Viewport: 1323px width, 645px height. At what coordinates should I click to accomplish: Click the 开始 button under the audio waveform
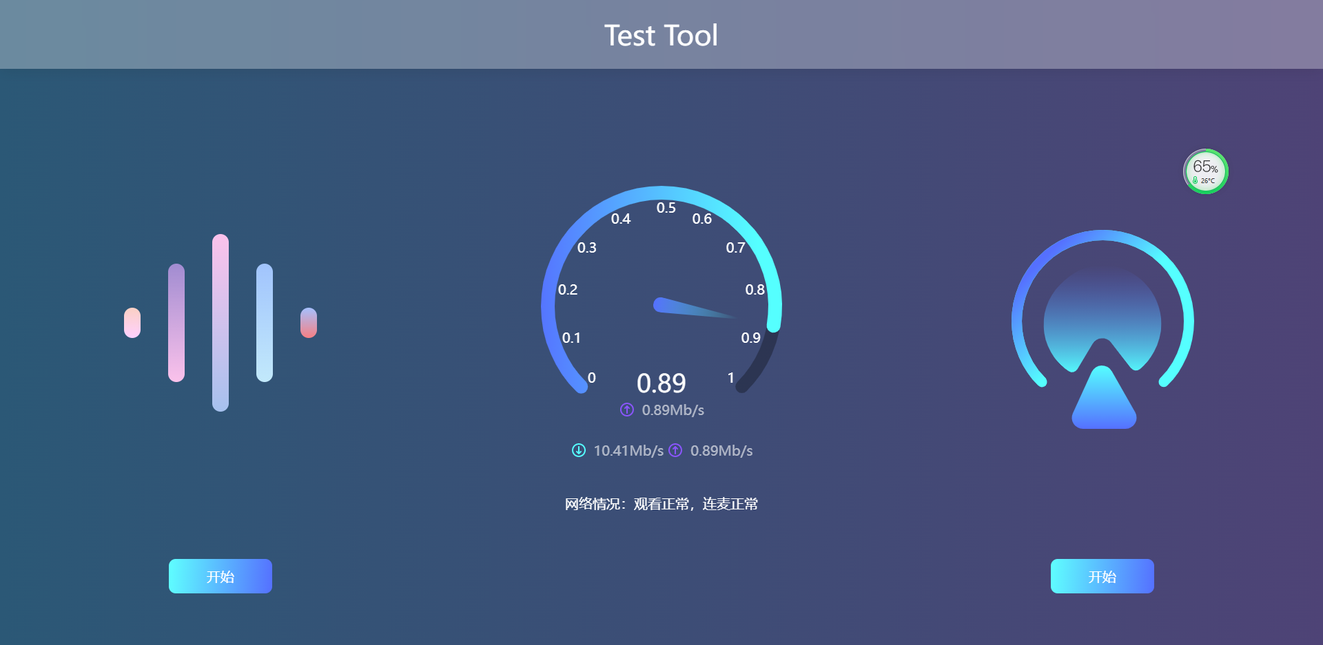coord(220,576)
